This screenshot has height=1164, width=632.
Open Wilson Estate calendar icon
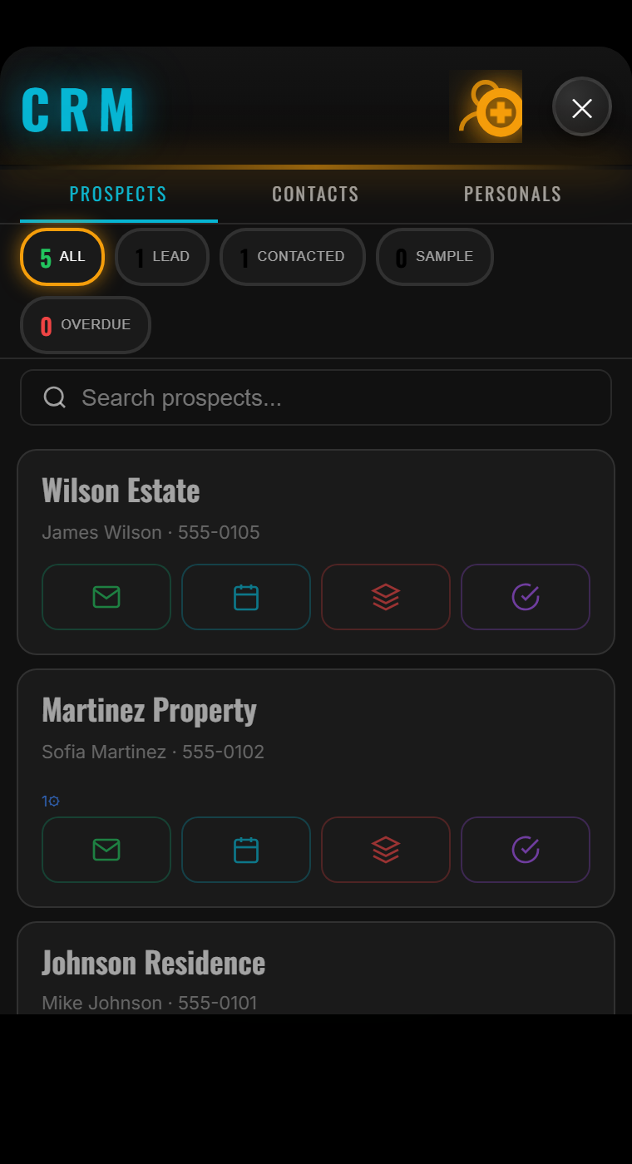(x=246, y=597)
